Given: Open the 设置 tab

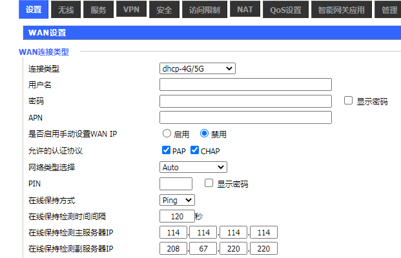Looking at the screenshot, I should point(34,10).
